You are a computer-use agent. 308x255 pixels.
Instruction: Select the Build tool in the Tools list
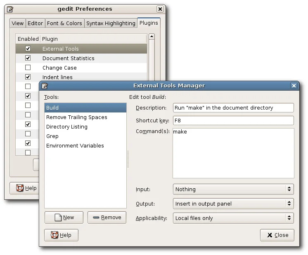coord(85,108)
